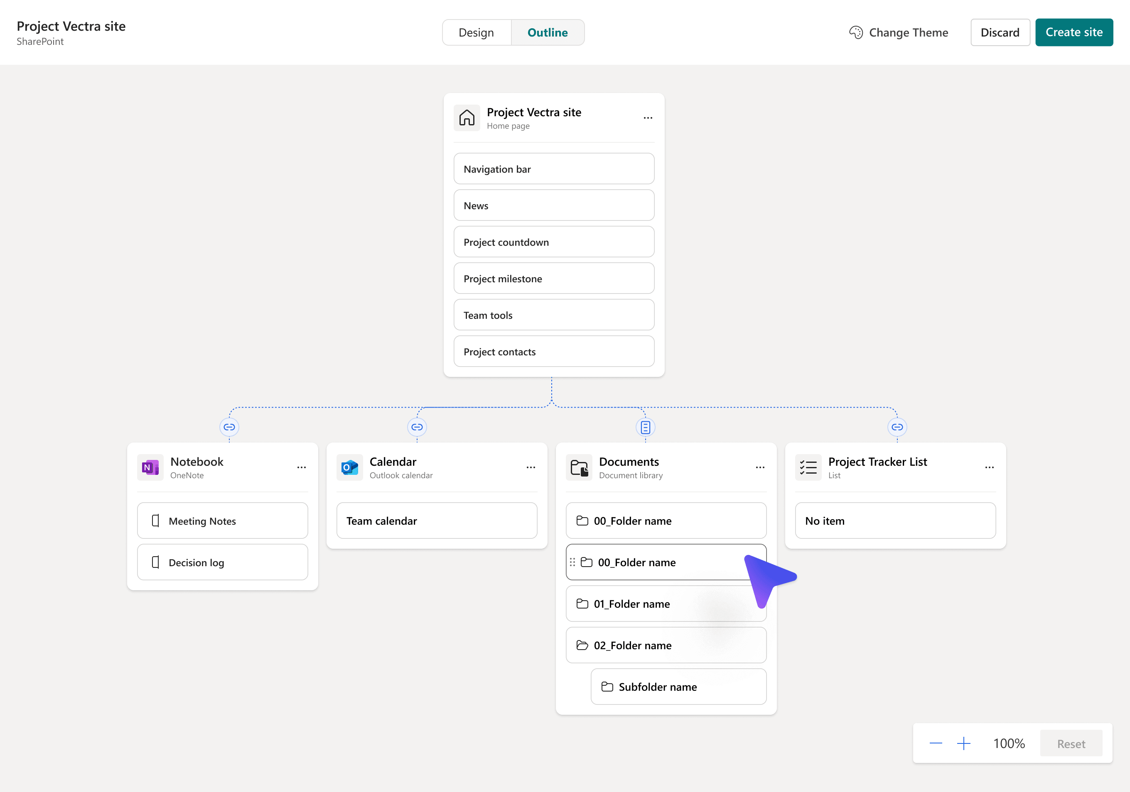1130x792 pixels.
Task: Click the Outlook Calendar icon
Action: click(x=349, y=467)
